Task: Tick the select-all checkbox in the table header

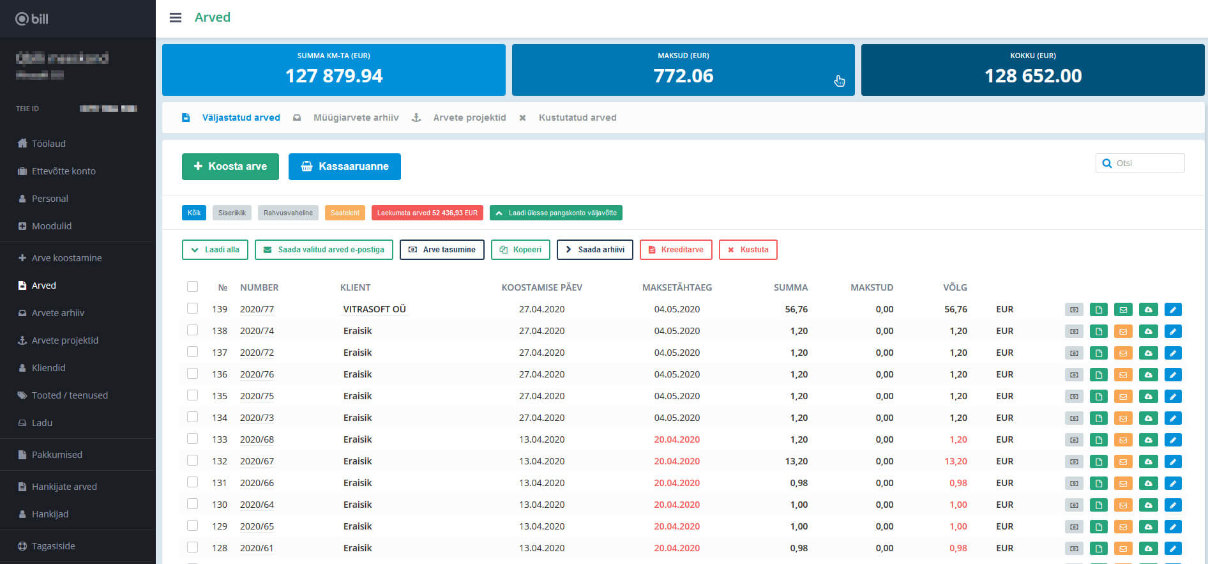Action: click(192, 287)
